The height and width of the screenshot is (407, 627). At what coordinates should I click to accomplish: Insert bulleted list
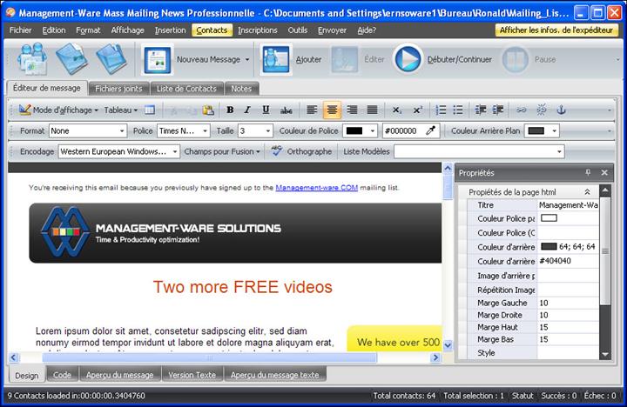458,110
